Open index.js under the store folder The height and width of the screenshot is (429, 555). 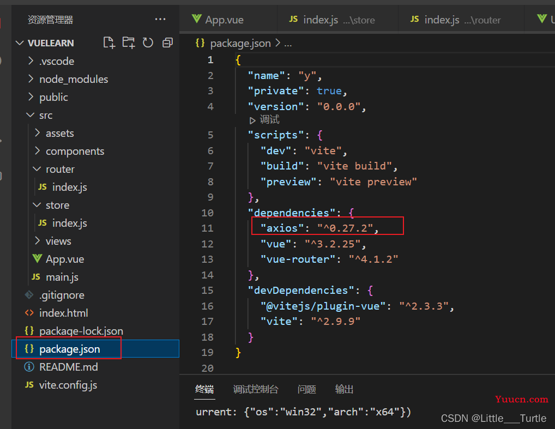click(x=69, y=223)
